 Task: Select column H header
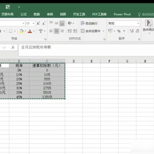click(145, 61)
